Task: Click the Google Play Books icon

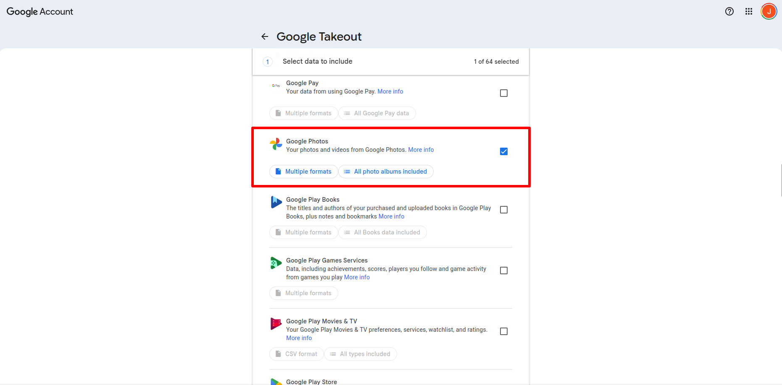Action: coord(276,202)
